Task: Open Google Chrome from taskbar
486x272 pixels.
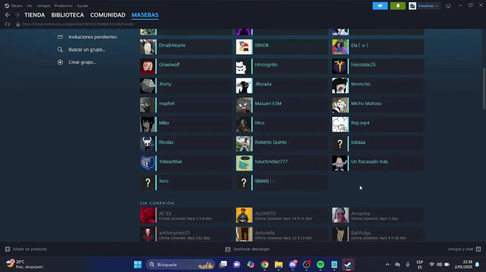Action: (265, 264)
